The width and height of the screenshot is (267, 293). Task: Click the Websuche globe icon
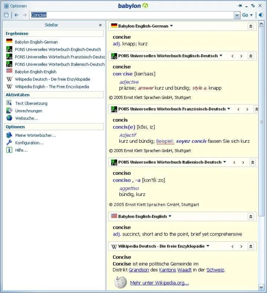(x=9, y=118)
